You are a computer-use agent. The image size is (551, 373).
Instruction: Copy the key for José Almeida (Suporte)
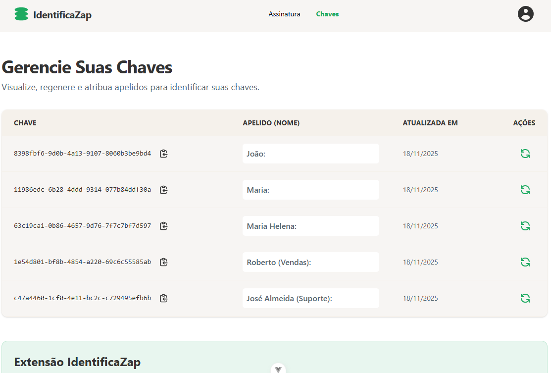click(x=164, y=298)
